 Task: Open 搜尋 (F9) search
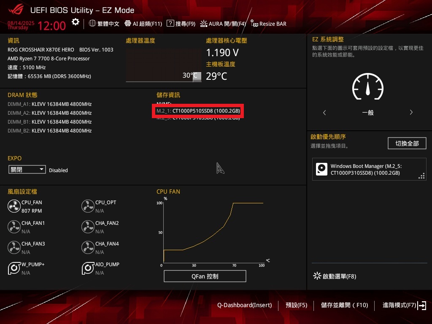point(181,24)
